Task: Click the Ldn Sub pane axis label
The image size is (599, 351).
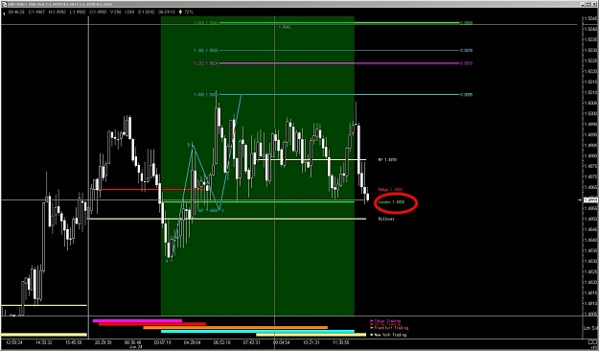Action: 590,328
